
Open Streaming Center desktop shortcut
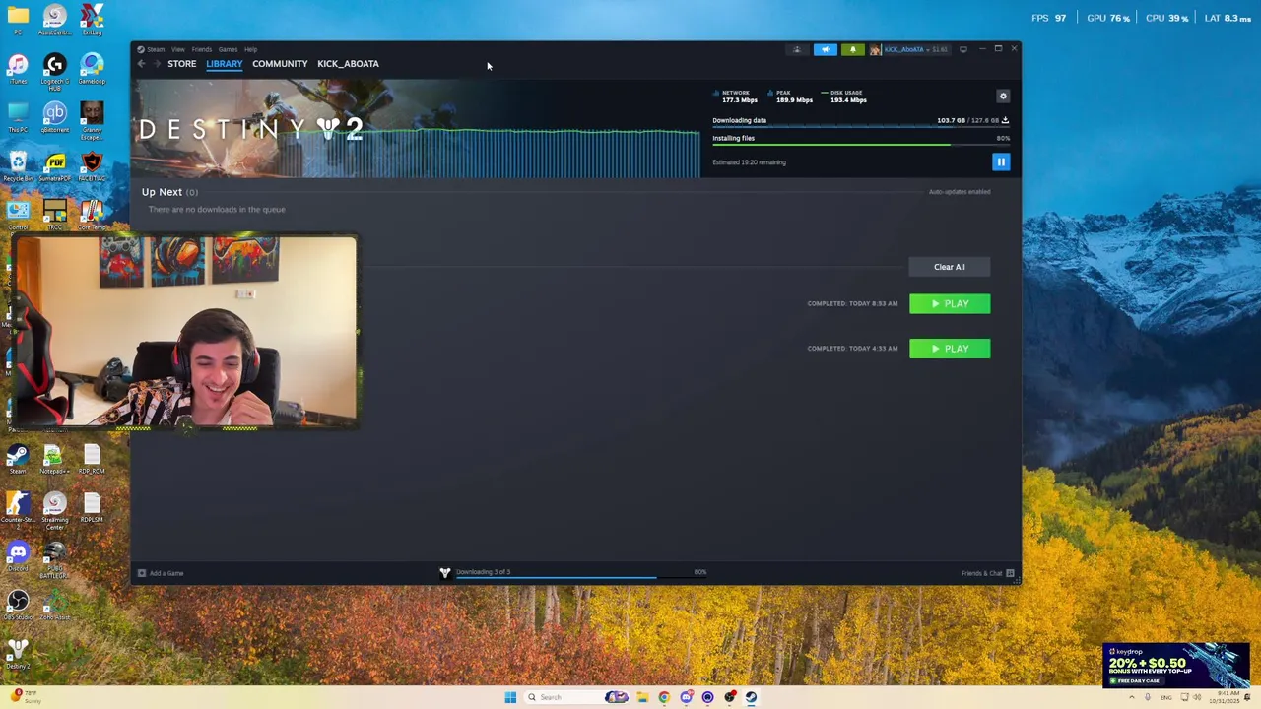tap(54, 511)
